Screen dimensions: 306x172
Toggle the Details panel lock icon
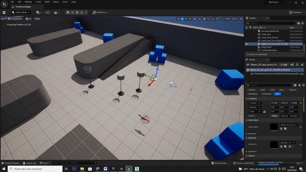(302, 64)
